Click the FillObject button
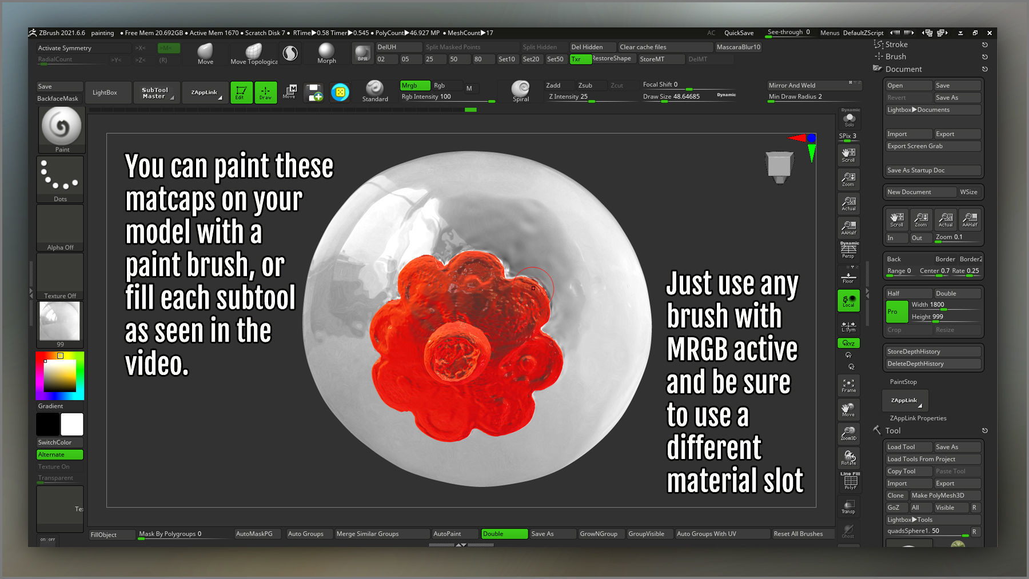The image size is (1029, 579). (112, 534)
